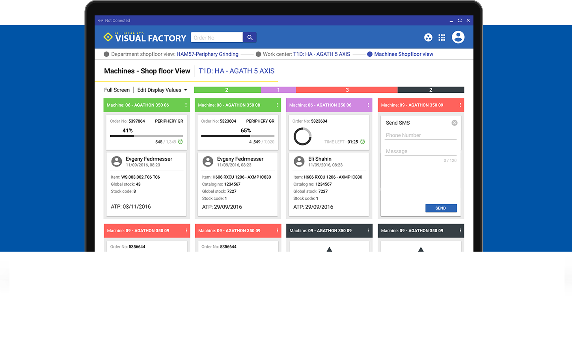Click the SEND button
The height and width of the screenshot is (353, 572).
441,208
